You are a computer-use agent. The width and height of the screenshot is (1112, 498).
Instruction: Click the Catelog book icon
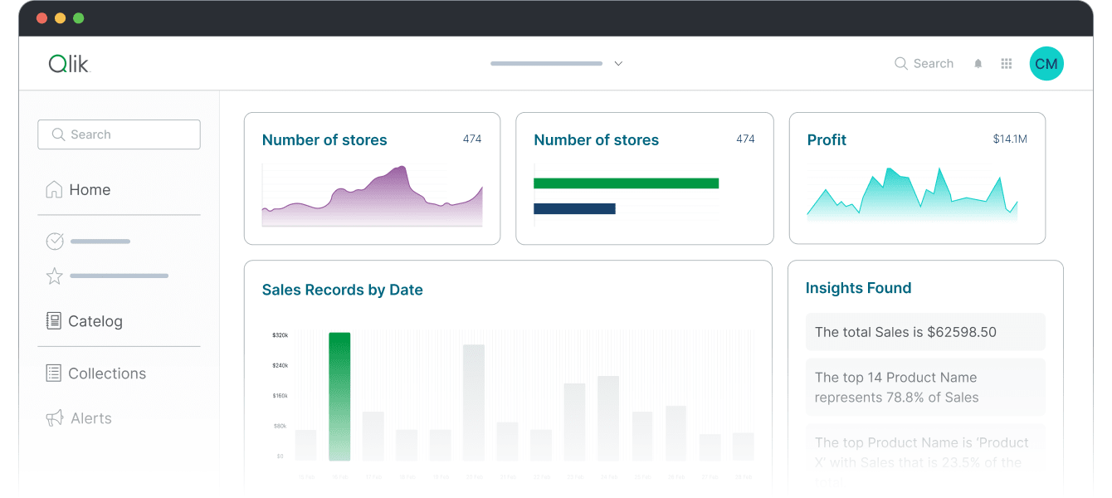coord(54,320)
